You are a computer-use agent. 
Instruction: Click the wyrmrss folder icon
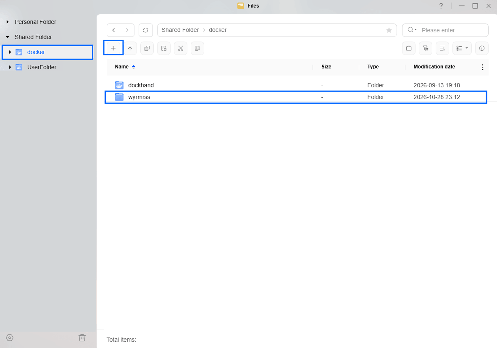tap(119, 97)
